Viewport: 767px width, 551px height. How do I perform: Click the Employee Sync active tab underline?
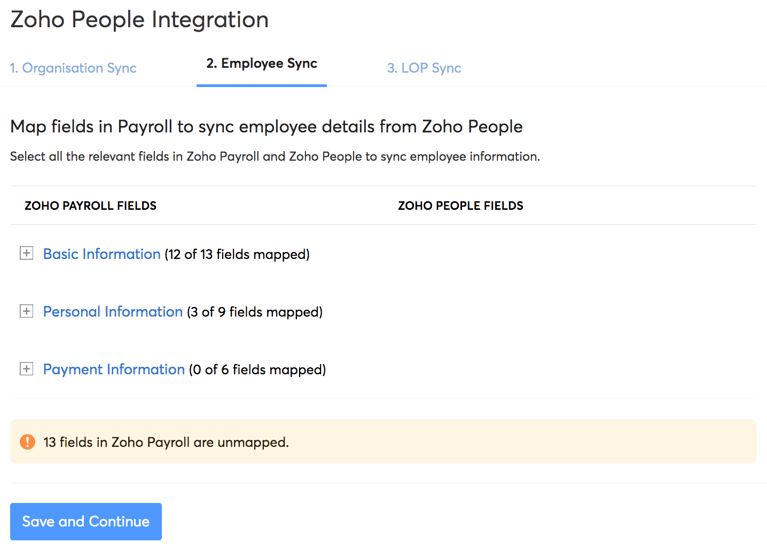(261, 83)
